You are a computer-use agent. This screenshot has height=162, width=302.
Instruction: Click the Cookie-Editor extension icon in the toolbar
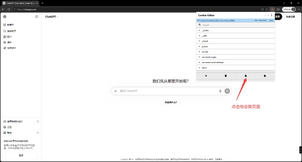click(x=272, y=9)
